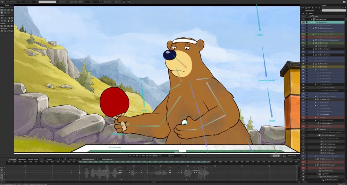The width and height of the screenshot is (347, 185).
Task: Hide the Dr_B_S4_Unterarm_v layer
Action: pyautogui.click(x=303, y=49)
